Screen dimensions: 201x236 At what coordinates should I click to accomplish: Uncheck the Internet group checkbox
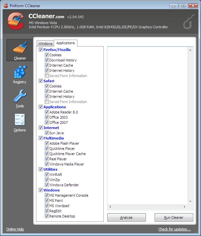pos(41,128)
